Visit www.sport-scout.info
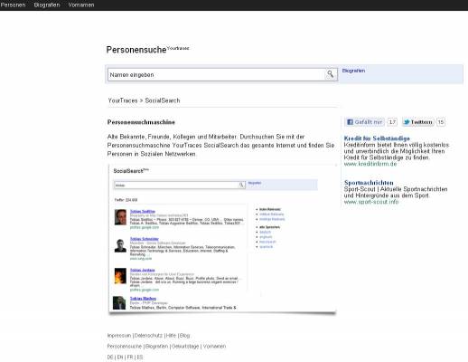 (371, 202)
